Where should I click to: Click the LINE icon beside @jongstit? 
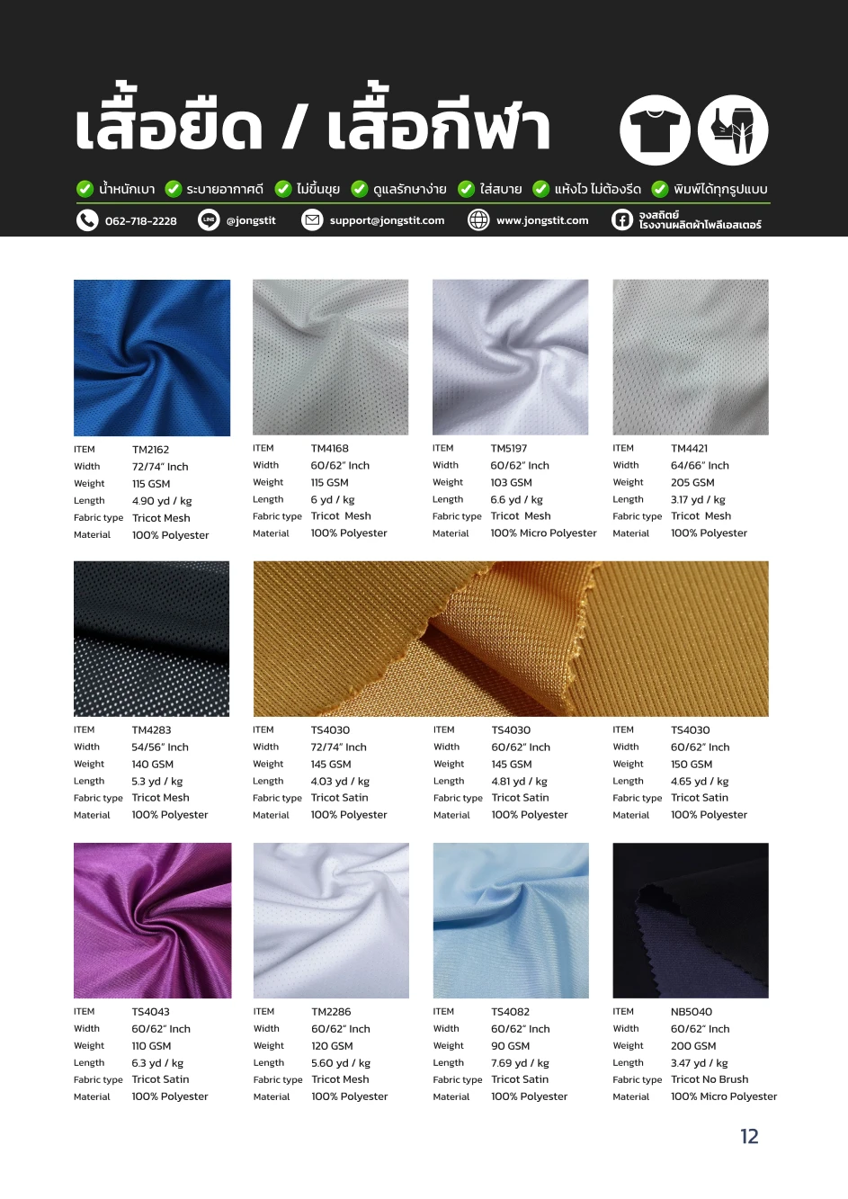point(209,220)
